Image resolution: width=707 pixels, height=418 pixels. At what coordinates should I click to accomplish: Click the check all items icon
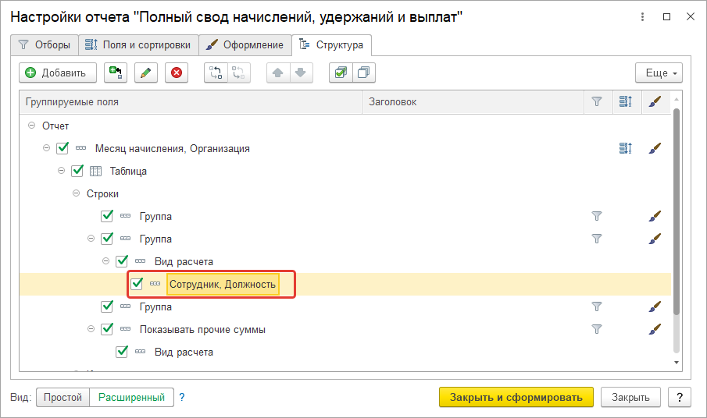tap(340, 73)
